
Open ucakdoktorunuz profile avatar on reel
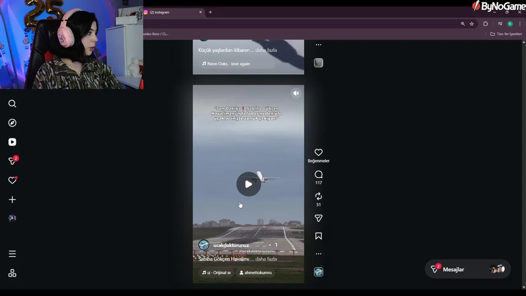(x=204, y=245)
